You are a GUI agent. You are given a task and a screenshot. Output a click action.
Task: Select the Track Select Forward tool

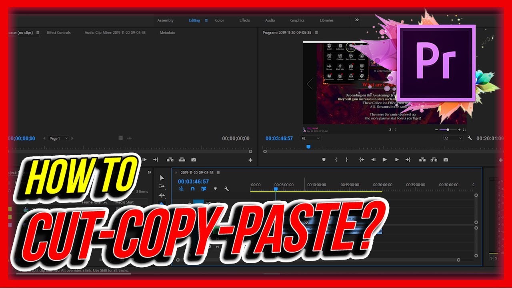pyautogui.click(x=162, y=186)
